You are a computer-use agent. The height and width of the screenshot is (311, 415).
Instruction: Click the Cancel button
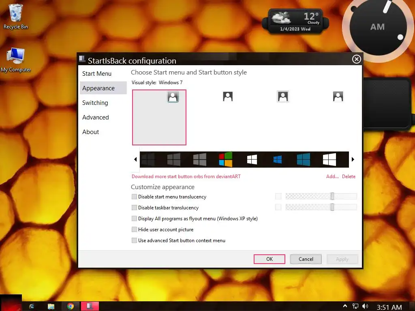(306, 259)
